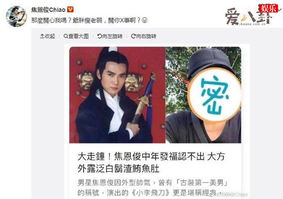Click the counterclockwise arrow rotate icon
The width and height of the screenshot is (283, 199).
tap(99, 36)
